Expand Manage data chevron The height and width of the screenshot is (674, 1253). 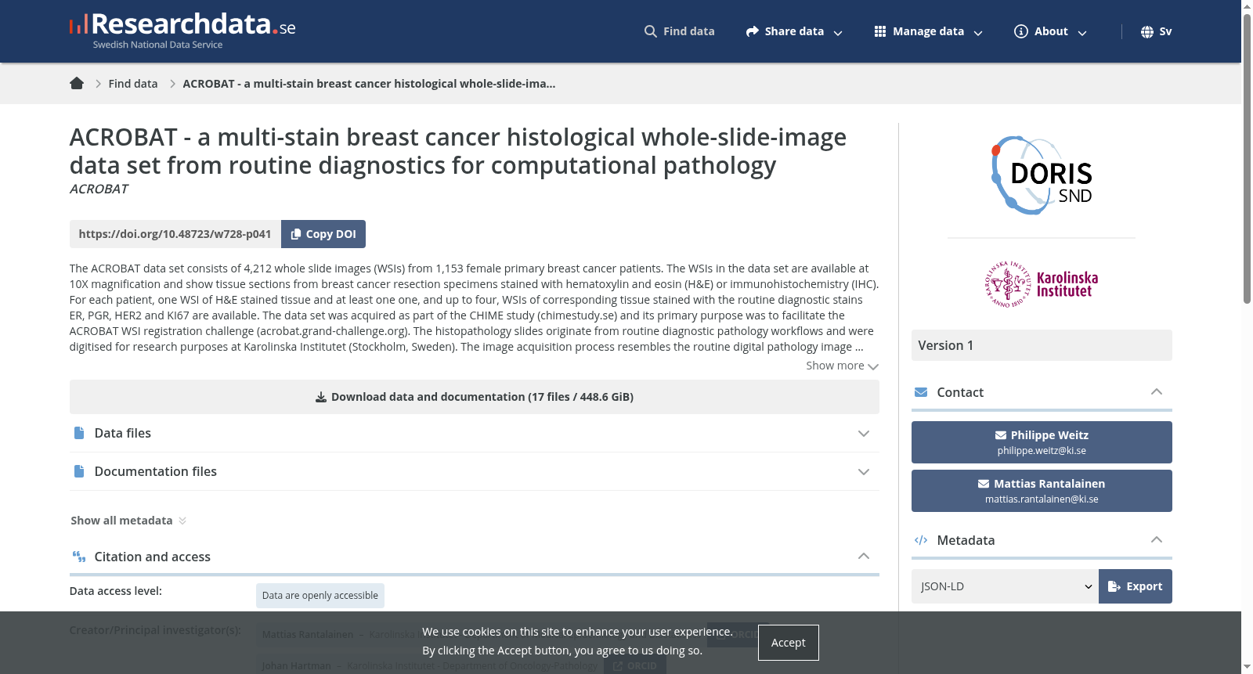(x=978, y=33)
